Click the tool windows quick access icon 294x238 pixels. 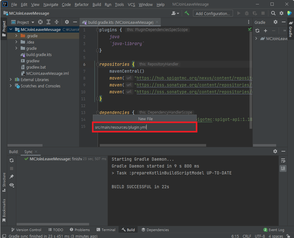4,236
